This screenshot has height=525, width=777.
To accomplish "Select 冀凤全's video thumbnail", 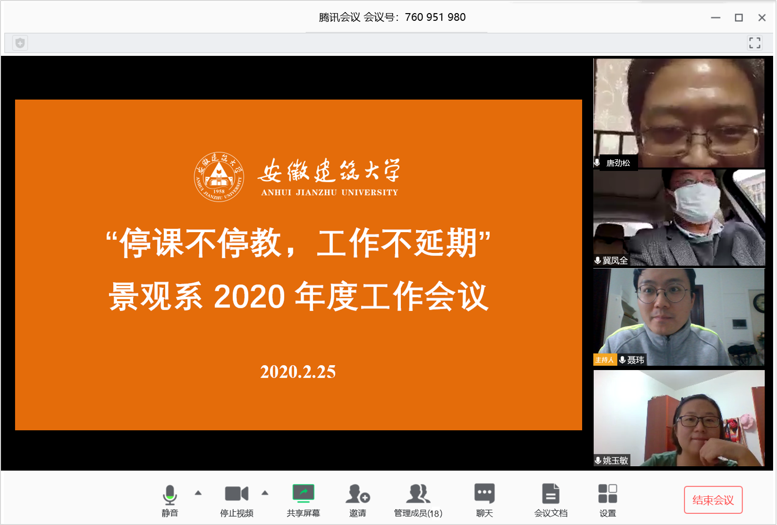I will point(679,218).
